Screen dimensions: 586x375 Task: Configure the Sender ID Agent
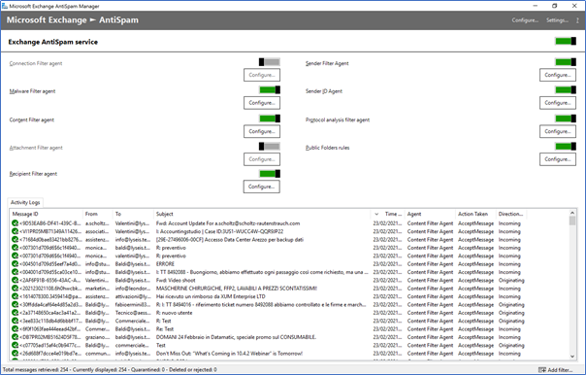pyautogui.click(x=558, y=103)
